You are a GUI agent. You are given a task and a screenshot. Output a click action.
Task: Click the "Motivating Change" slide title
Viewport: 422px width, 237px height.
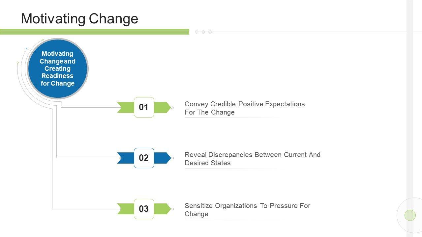[x=79, y=19]
